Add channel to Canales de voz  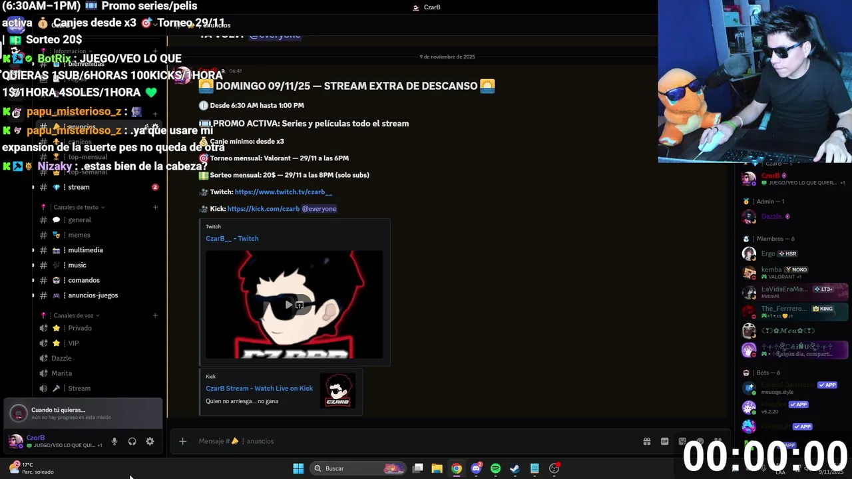pos(155,315)
